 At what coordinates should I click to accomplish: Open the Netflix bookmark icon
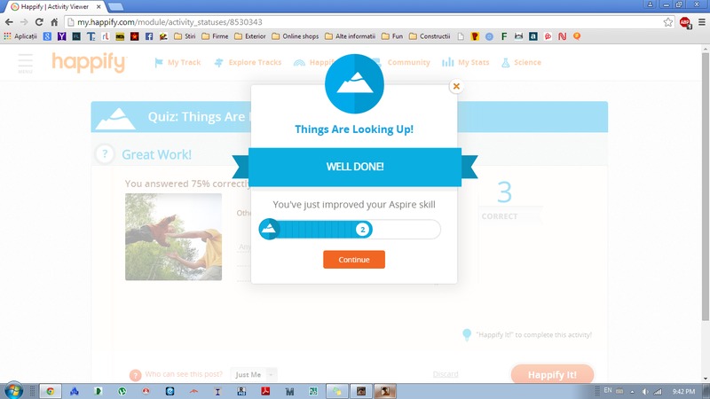pos(563,36)
